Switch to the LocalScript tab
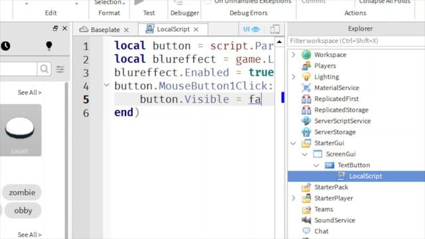The width and height of the screenshot is (425, 239). pyautogui.click(x=168, y=29)
